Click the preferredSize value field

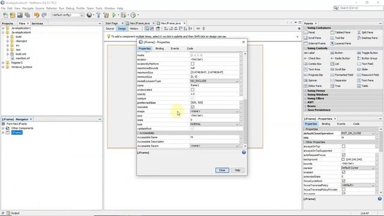click(x=214, y=103)
